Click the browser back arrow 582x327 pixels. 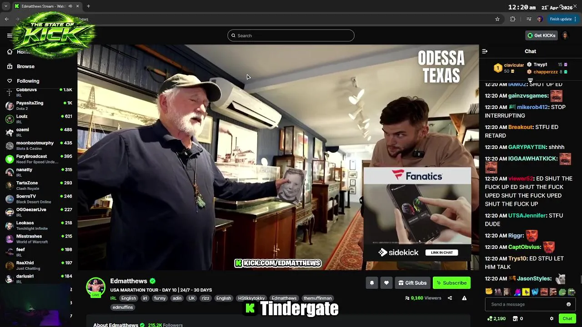click(x=7, y=19)
